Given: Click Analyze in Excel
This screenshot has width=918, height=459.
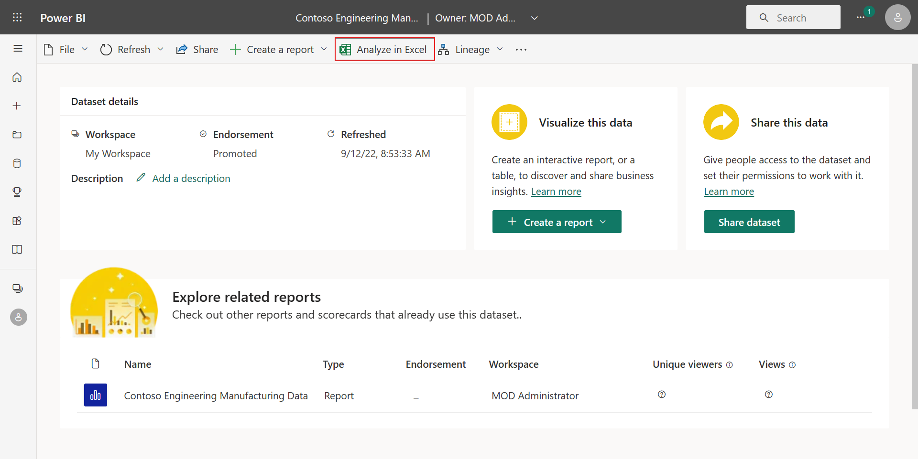Looking at the screenshot, I should coord(384,49).
